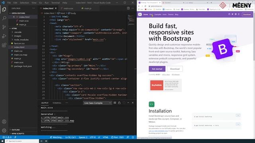Open Windows Start button
The height and width of the screenshot is (143, 255).
2,141
